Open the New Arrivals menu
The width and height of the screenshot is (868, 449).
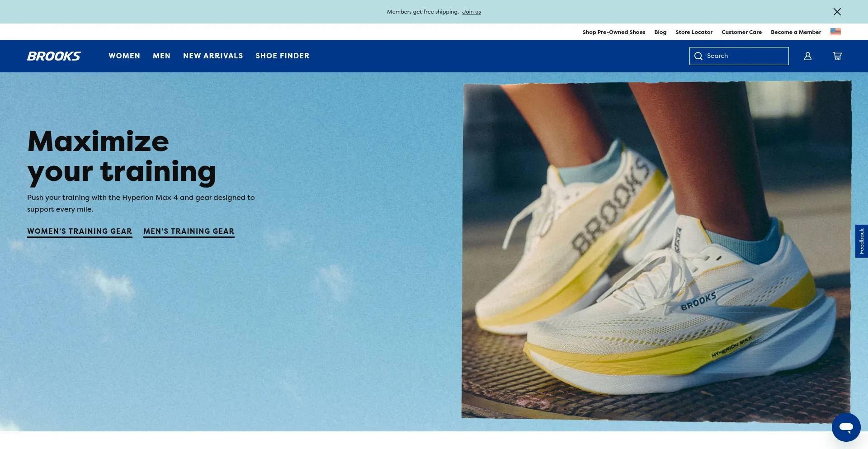click(213, 56)
